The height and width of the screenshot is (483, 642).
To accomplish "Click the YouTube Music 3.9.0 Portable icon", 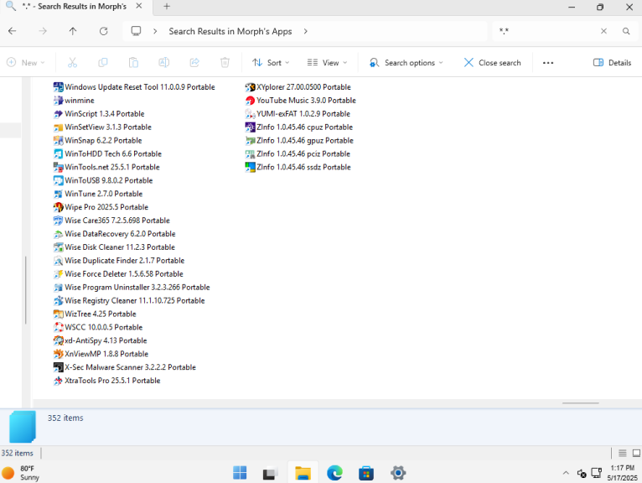I will pyautogui.click(x=250, y=101).
